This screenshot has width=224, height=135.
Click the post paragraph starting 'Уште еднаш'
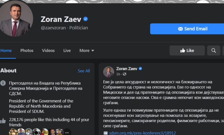click(x=163, y=118)
